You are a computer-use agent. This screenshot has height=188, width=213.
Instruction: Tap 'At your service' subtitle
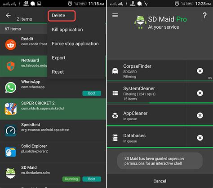[164, 27]
